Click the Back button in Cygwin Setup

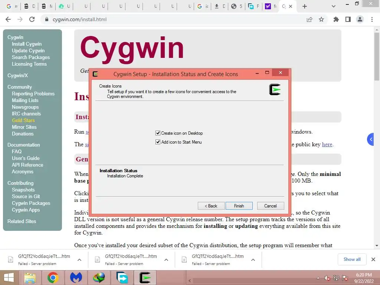click(x=211, y=206)
